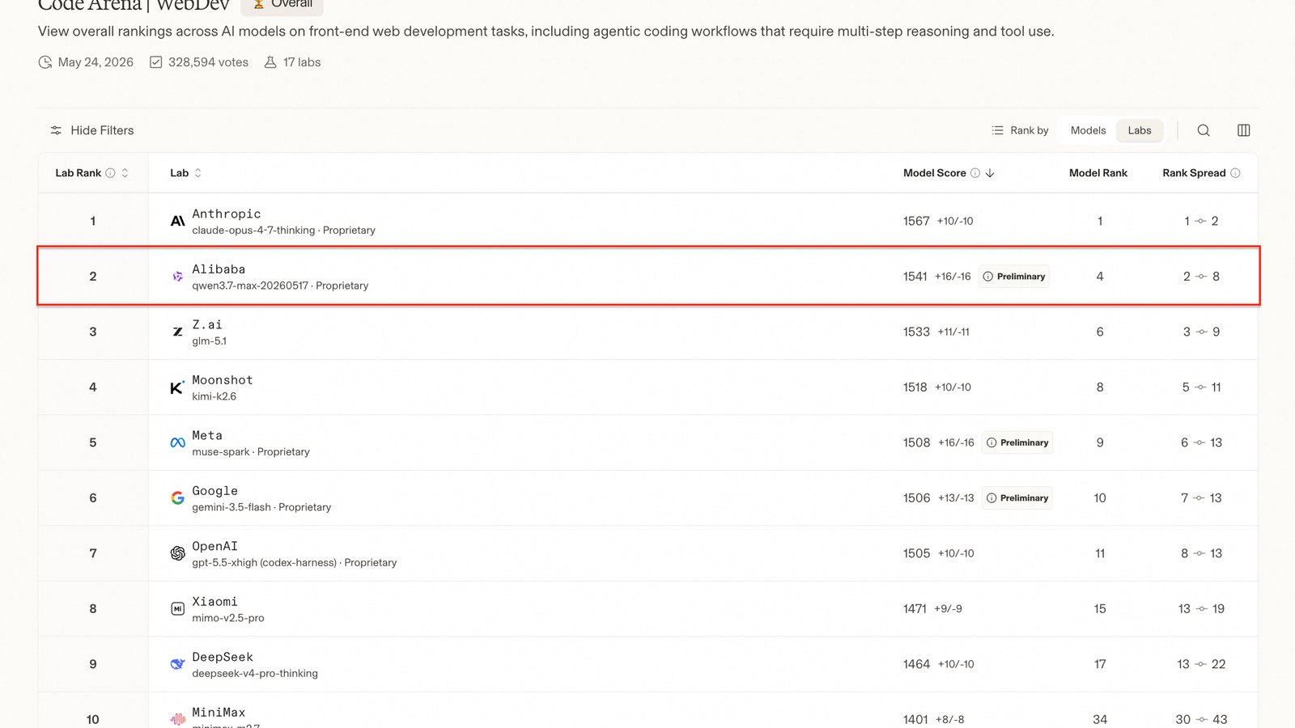Click the Rank by label
This screenshot has width=1295, height=728.
click(x=1030, y=130)
